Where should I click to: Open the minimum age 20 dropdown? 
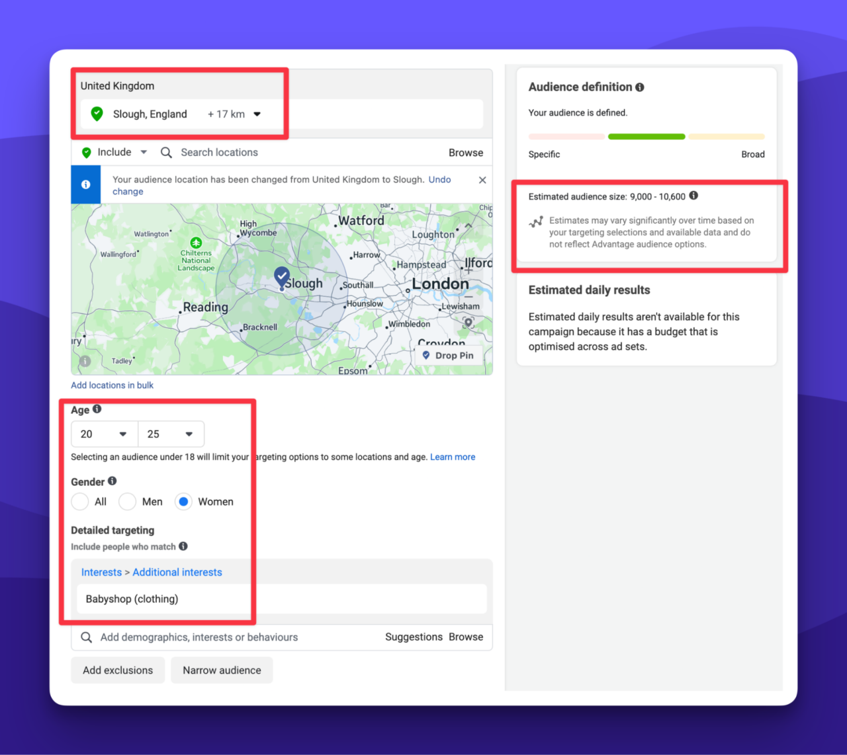point(104,434)
